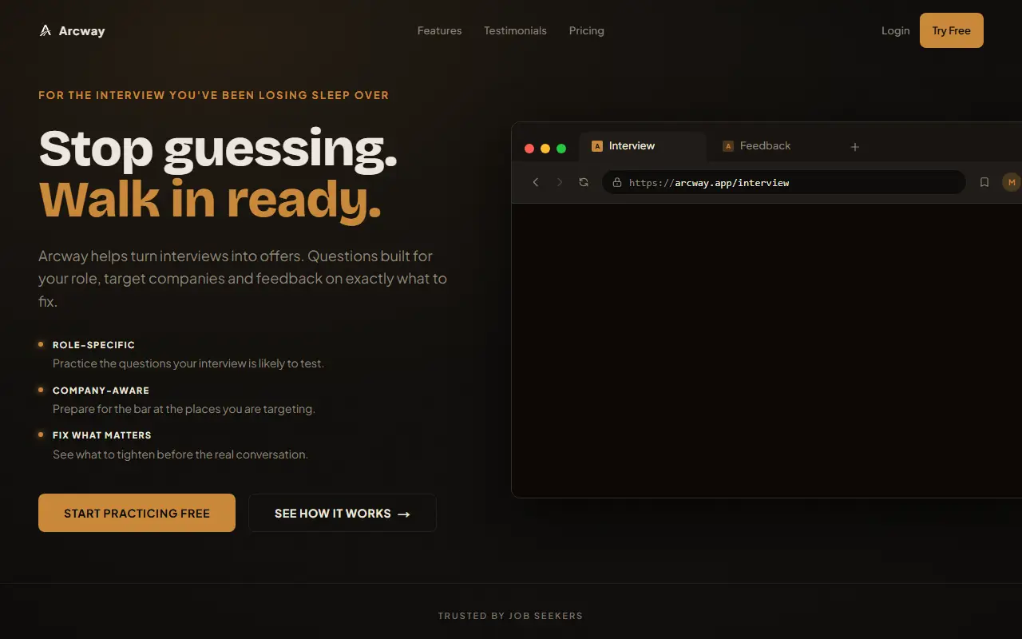
Task: Click the green window dot
Action: click(x=561, y=149)
